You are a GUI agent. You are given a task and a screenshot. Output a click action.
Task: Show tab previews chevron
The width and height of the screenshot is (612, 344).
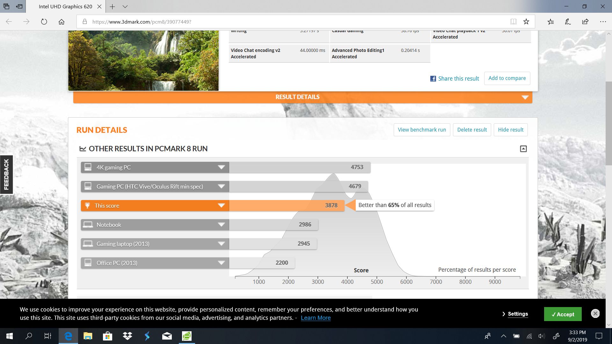[x=125, y=6]
